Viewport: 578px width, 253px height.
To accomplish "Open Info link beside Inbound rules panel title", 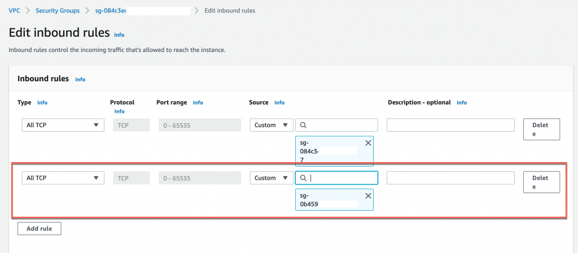I will (x=80, y=80).
